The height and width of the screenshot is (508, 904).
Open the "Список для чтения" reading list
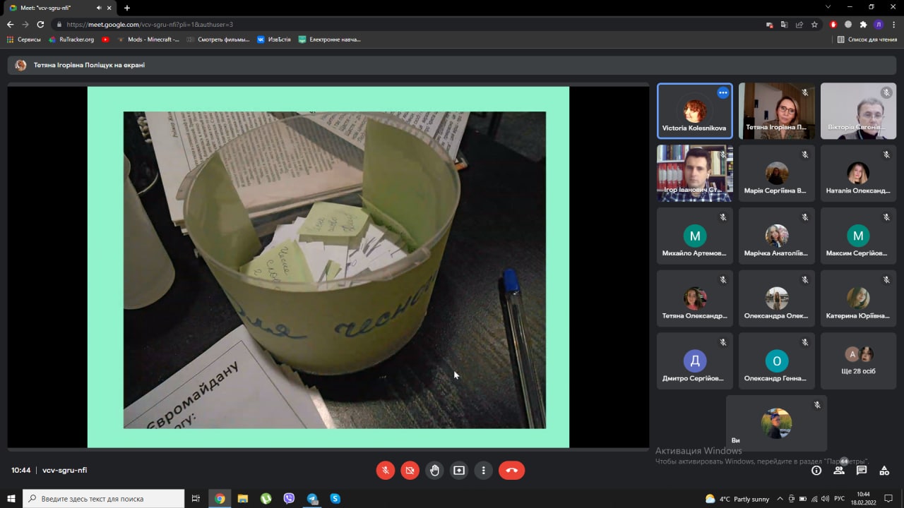(x=867, y=40)
